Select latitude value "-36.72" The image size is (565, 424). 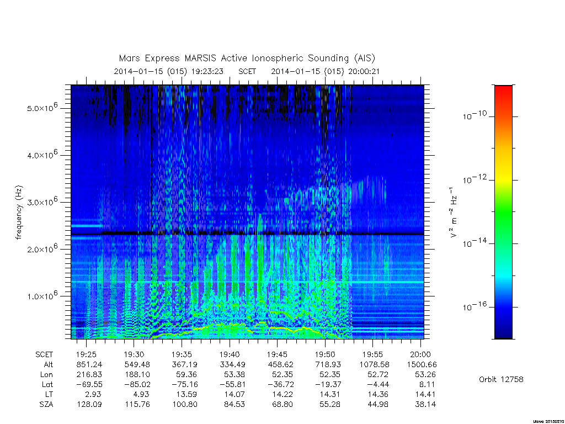pyautogui.click(x=280, y=384)
